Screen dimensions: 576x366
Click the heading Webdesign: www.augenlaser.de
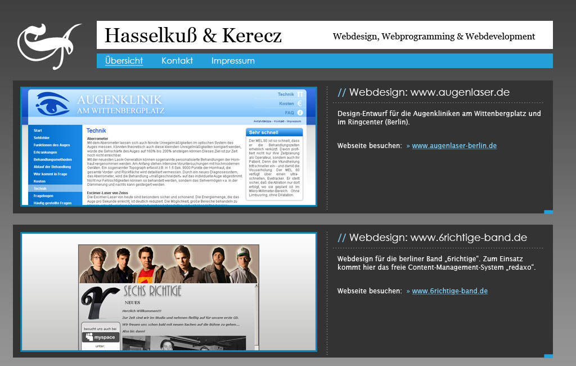pyautogui.click(x=424, y=92)
